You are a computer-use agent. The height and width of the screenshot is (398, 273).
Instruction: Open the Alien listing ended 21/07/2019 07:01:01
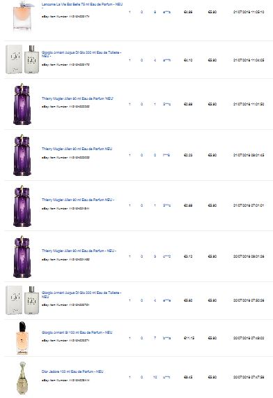78,200
